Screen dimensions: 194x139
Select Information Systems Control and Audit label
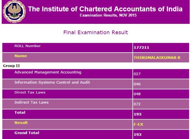point(52,83)
